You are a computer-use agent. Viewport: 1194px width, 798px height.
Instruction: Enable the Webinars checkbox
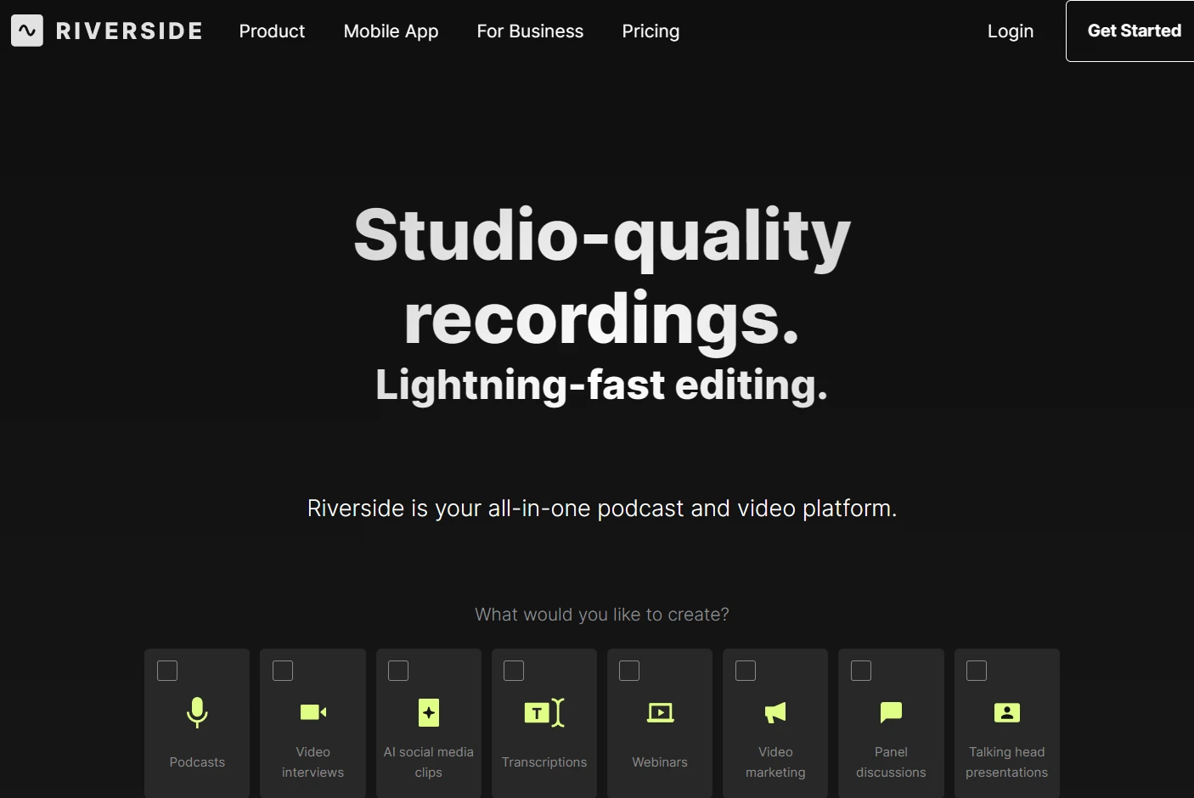click(629, 671)
